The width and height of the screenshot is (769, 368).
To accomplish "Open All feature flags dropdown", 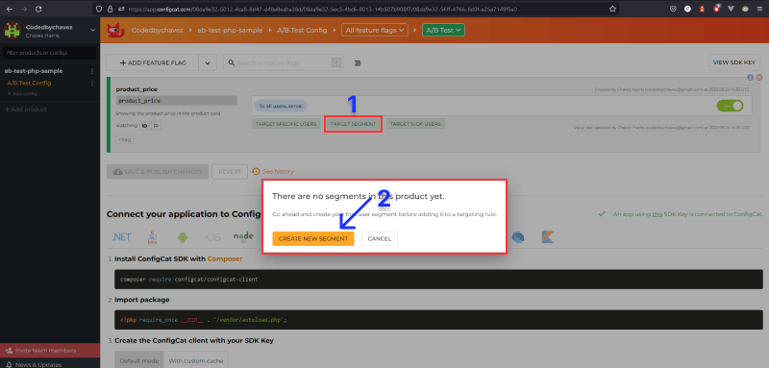I will tap(375, 30).
